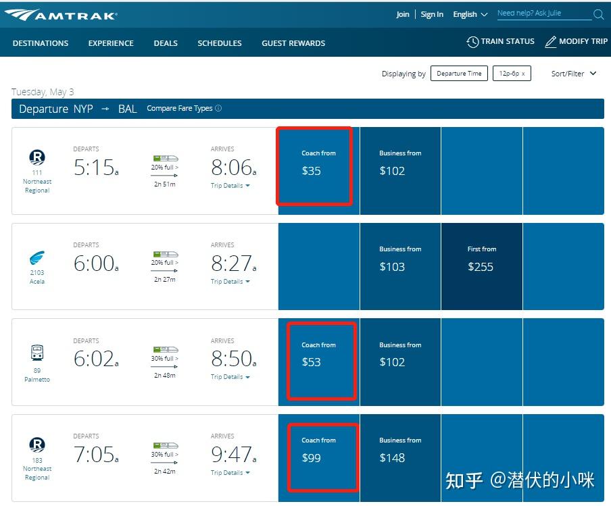The image size is (611, 506).
Task: Expand the Sort/Filter options
Action: [x=574, y=74]
